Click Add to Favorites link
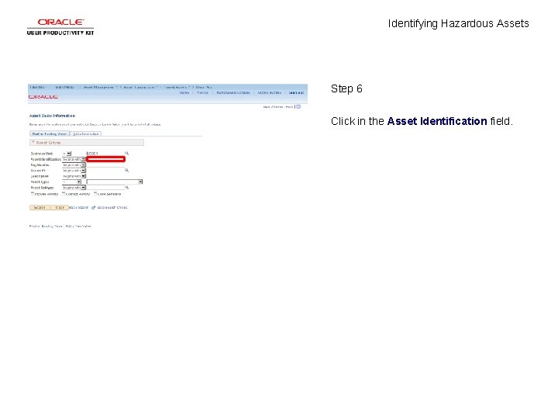Viewport: 558px width, 419px height. coord(270,92)
